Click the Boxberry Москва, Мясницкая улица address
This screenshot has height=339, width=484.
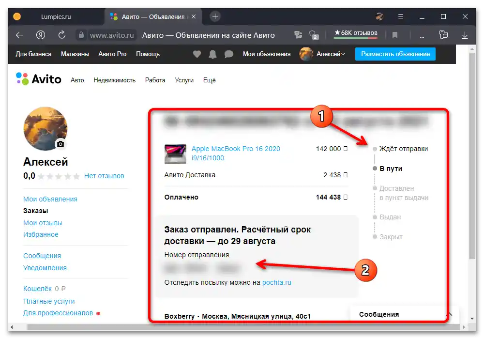[237, 316]
